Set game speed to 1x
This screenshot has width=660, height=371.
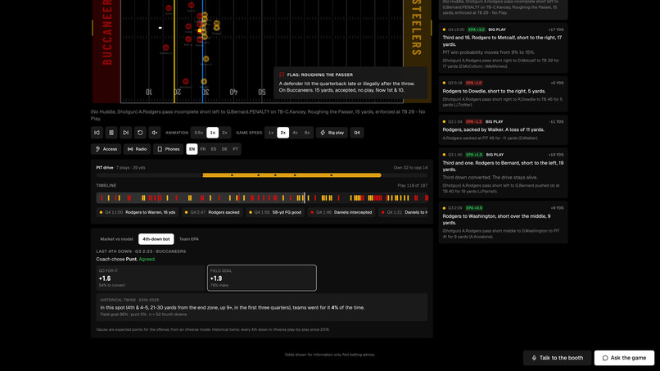point(271,133)
